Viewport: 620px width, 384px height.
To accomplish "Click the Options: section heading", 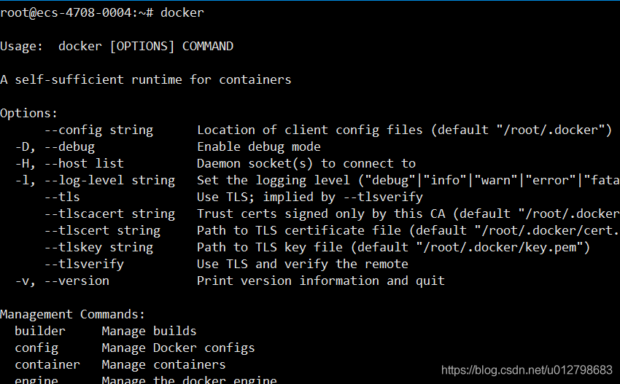I will (x=28, y=113).
